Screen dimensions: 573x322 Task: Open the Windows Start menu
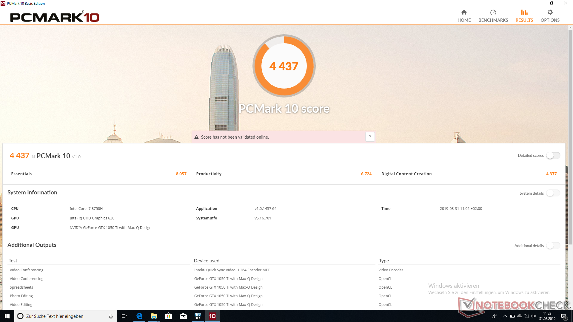pos(7,316)
